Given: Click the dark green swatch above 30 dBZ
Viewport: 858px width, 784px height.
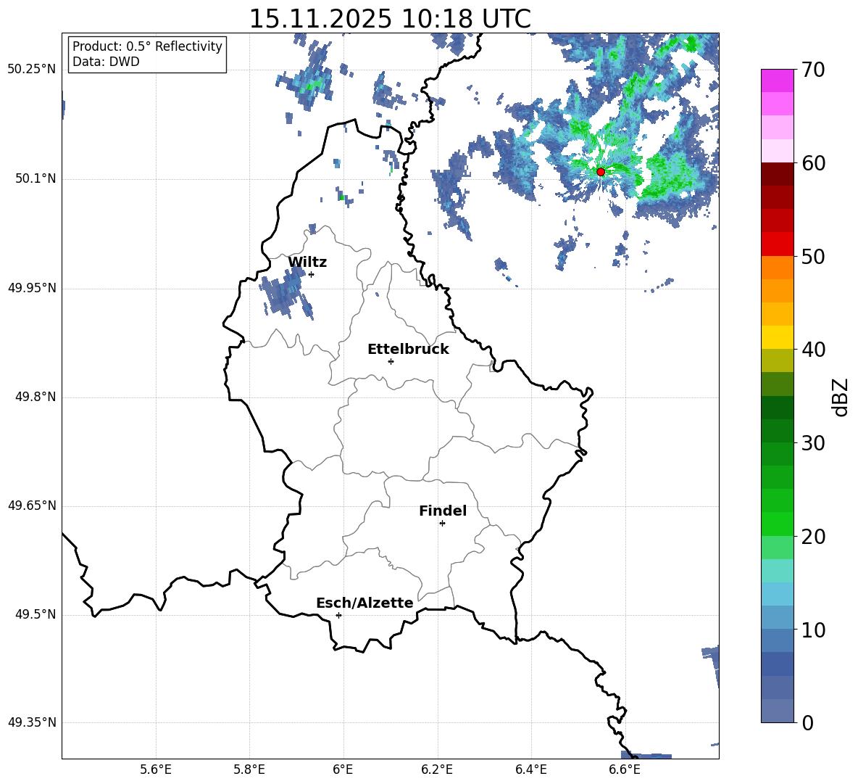Looking at the screenshot, I should [777, 431].
